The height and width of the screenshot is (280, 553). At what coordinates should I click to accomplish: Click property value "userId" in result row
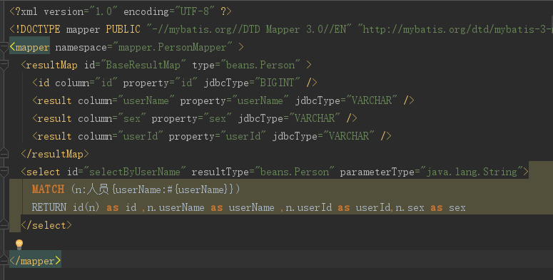(243, 136)
